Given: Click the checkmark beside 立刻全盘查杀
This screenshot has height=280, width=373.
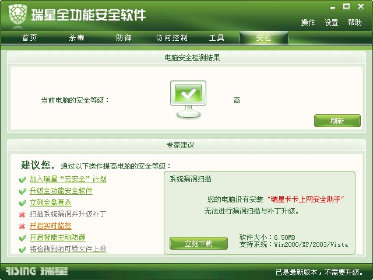Looking at the screenshot, I should tap(22, 203).
